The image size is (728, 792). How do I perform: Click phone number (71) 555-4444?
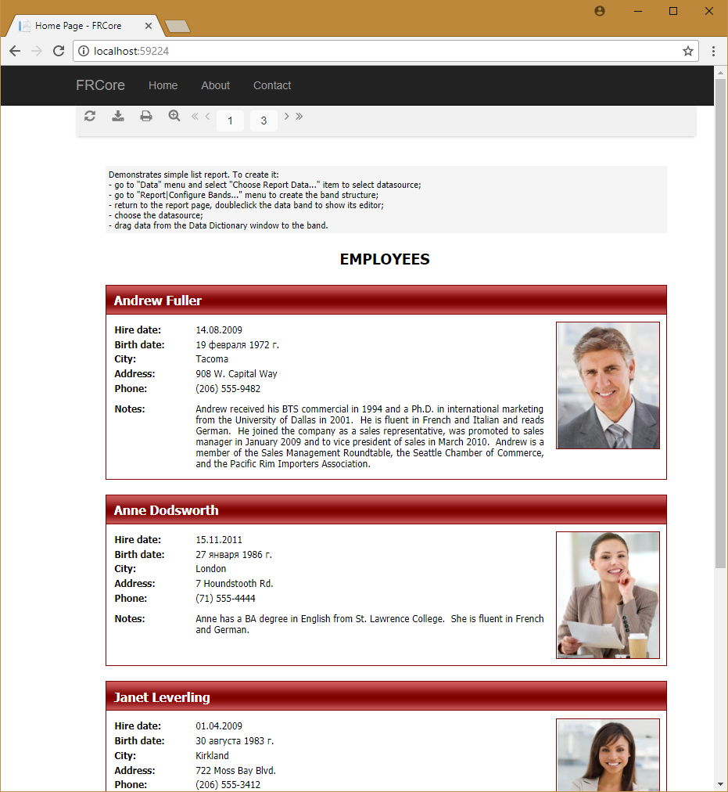coord(226,598)
